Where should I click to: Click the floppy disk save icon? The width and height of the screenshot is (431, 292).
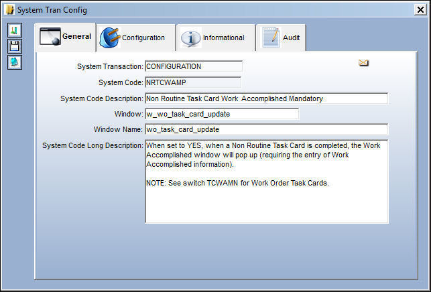point(15,46)
